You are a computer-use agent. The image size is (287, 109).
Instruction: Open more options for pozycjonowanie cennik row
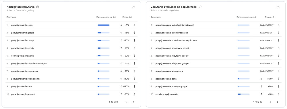point(134,48)
